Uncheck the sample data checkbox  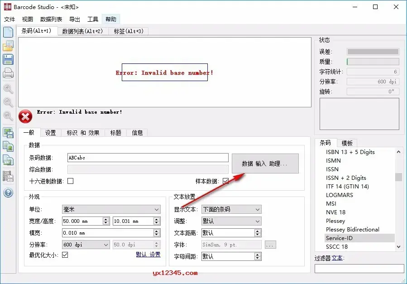click(x=225, y=181)
